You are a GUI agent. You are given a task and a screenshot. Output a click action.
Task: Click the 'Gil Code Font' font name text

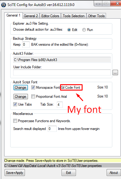click(71, 88)
